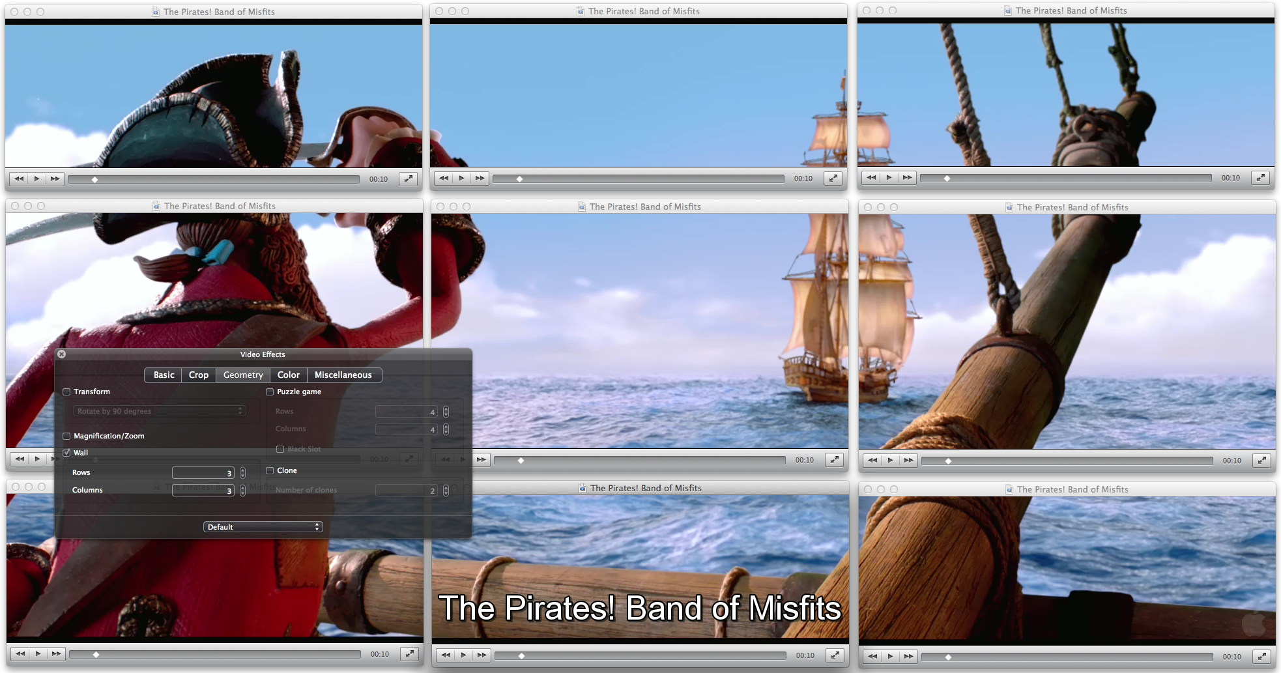
Task: Adjust the Wall Columns stepper
Action: coord(242,491)
